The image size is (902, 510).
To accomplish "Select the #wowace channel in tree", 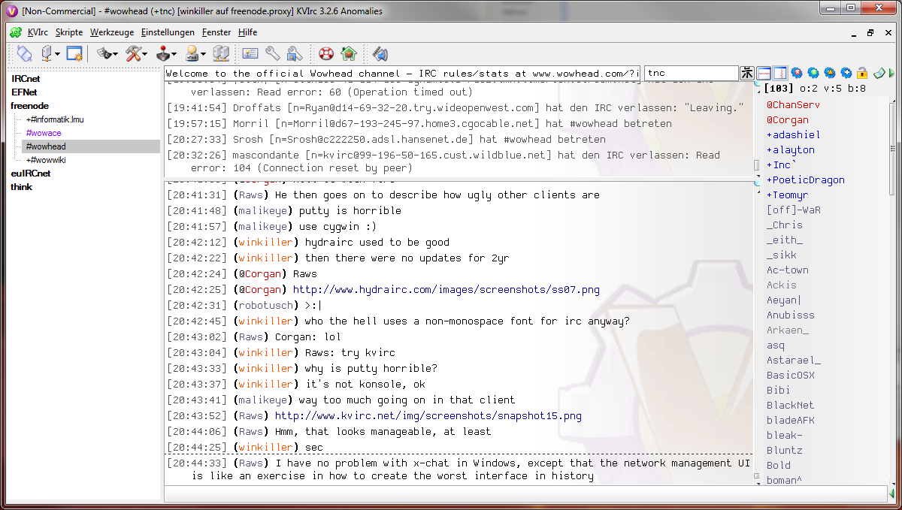I will coord(44,133).
